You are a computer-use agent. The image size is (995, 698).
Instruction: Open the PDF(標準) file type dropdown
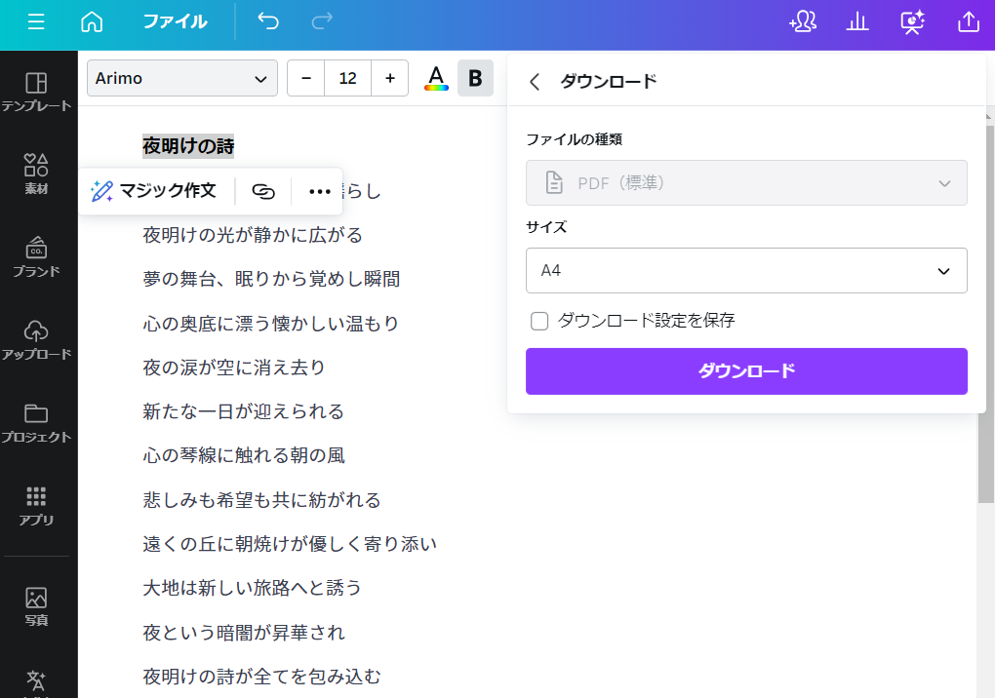[746, 182]
